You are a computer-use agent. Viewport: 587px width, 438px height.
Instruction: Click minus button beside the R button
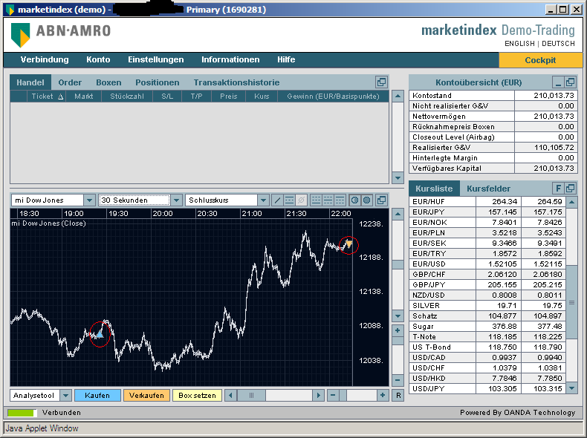(333, 395)
